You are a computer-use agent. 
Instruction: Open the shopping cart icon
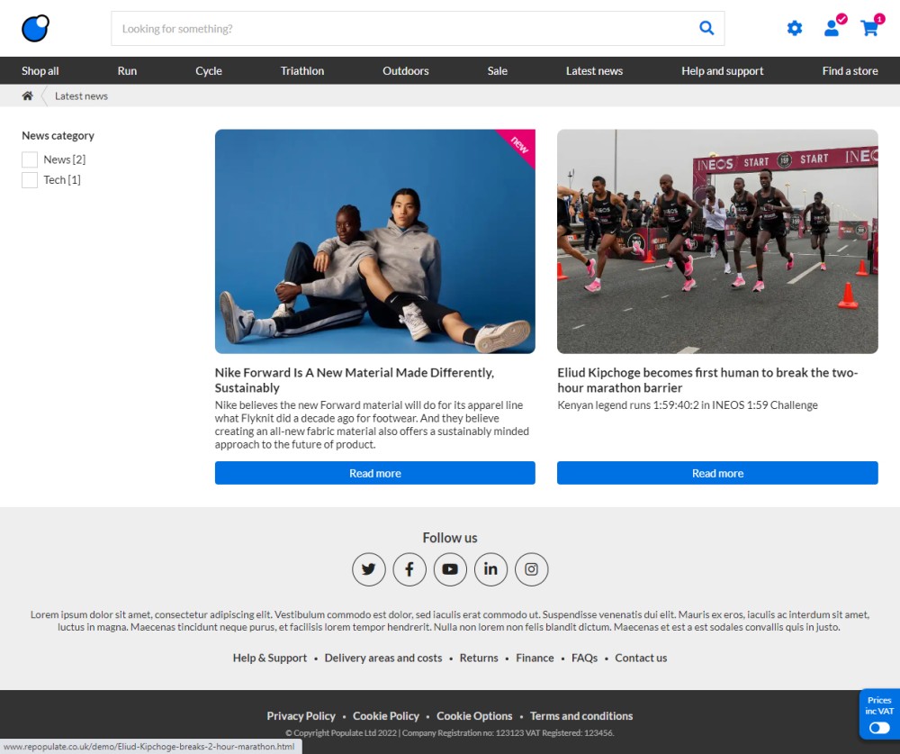pos(869,28)
